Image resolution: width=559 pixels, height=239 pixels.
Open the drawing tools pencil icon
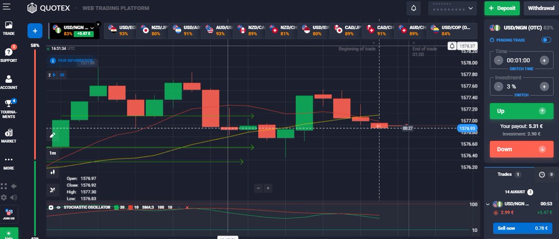point(53,135)
